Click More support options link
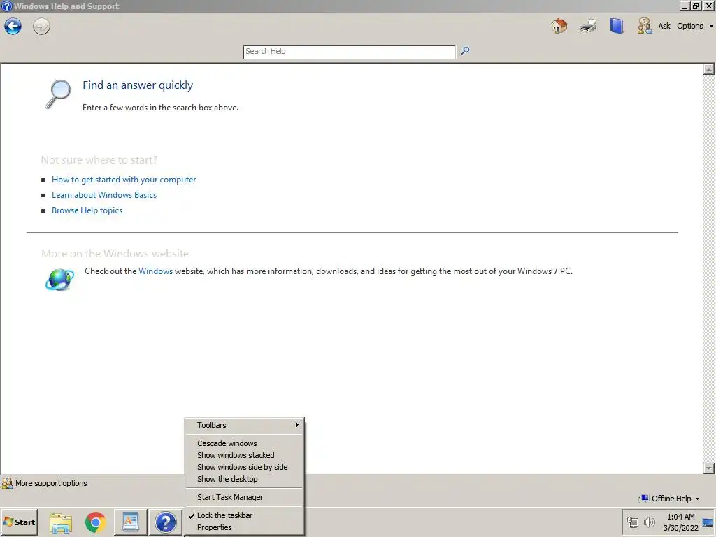716x537 pixels. (x=51, y=483)
